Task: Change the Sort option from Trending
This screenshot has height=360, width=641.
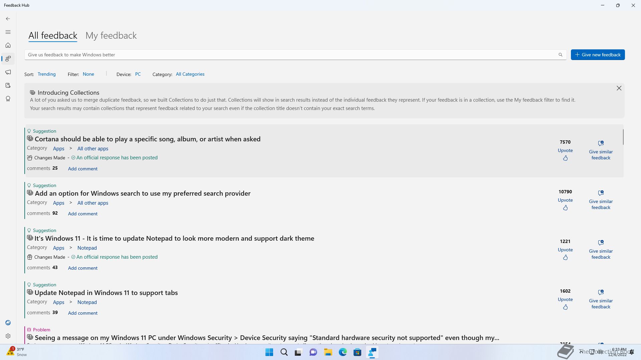Action: [x=46, y=74]
